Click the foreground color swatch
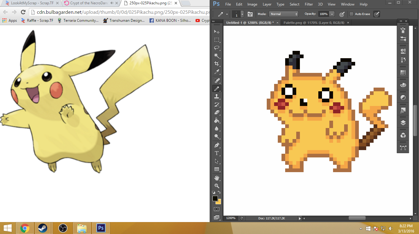This screenshot has height=234, width=419. (215, 198)
